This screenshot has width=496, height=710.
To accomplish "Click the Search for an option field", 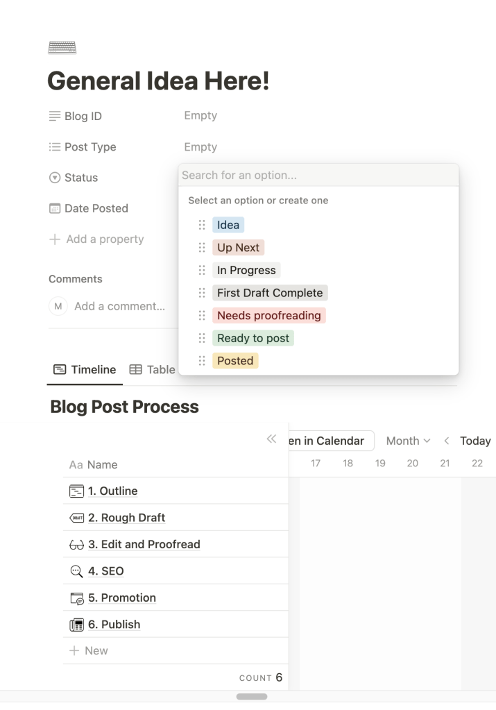I will [x=318, y=176].
